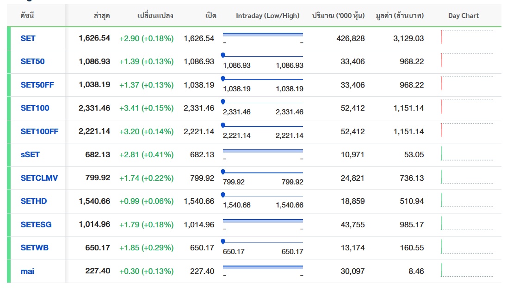This screenshot has height=290, width=507.
Task: Click the SET intraday range bar
Action: tap(263, 34)
